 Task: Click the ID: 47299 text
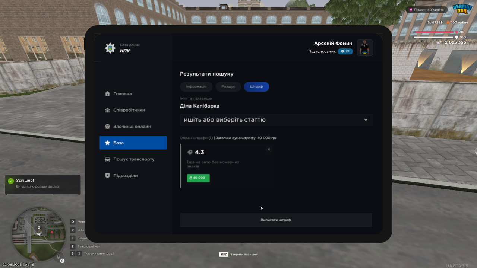(435, 23)
